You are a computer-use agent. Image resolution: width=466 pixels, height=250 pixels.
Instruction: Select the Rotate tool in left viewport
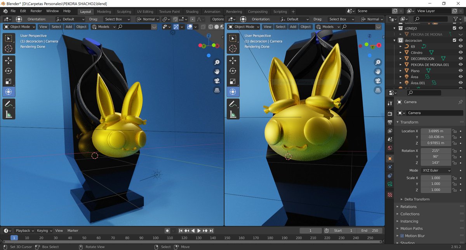point(9,71)
